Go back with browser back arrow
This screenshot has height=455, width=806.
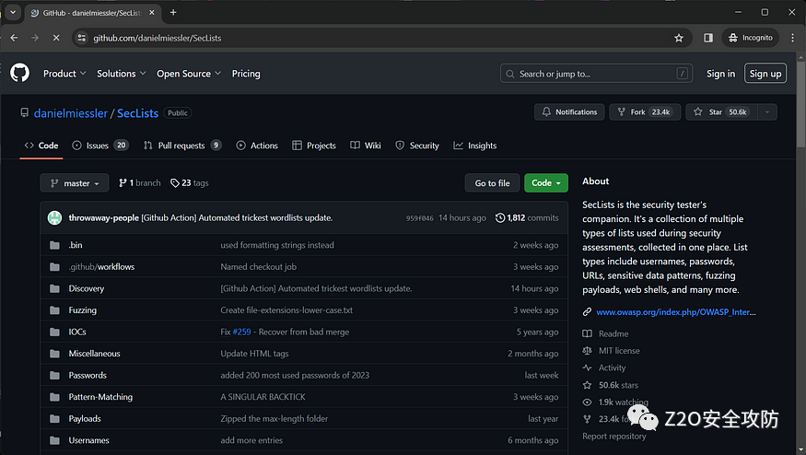(x=14, y=38)
